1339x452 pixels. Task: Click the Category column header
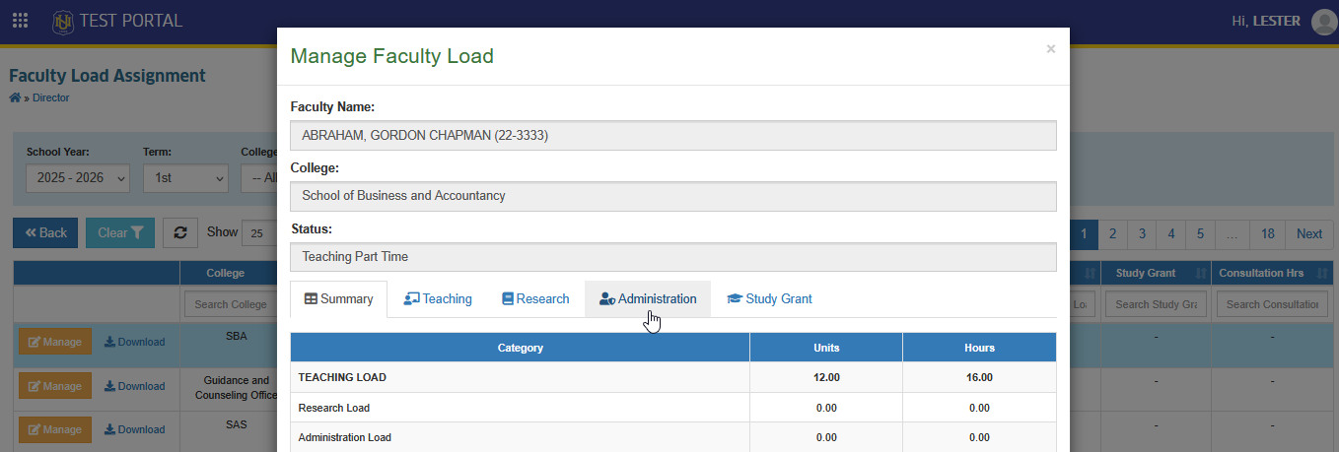coord(521,348)
